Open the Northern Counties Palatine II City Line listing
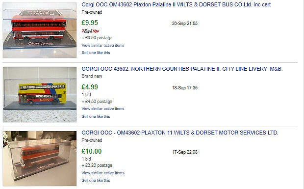Screen dimensions: 304x189 tap(182, 69)
